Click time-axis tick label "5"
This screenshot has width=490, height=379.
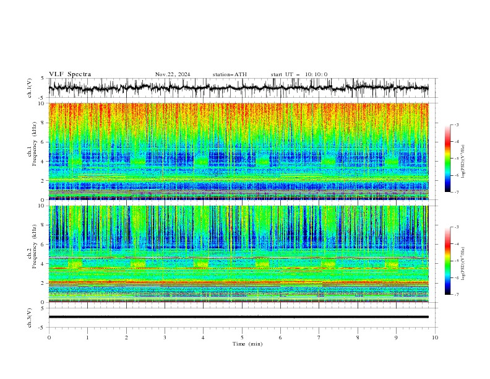click(242, 338)
